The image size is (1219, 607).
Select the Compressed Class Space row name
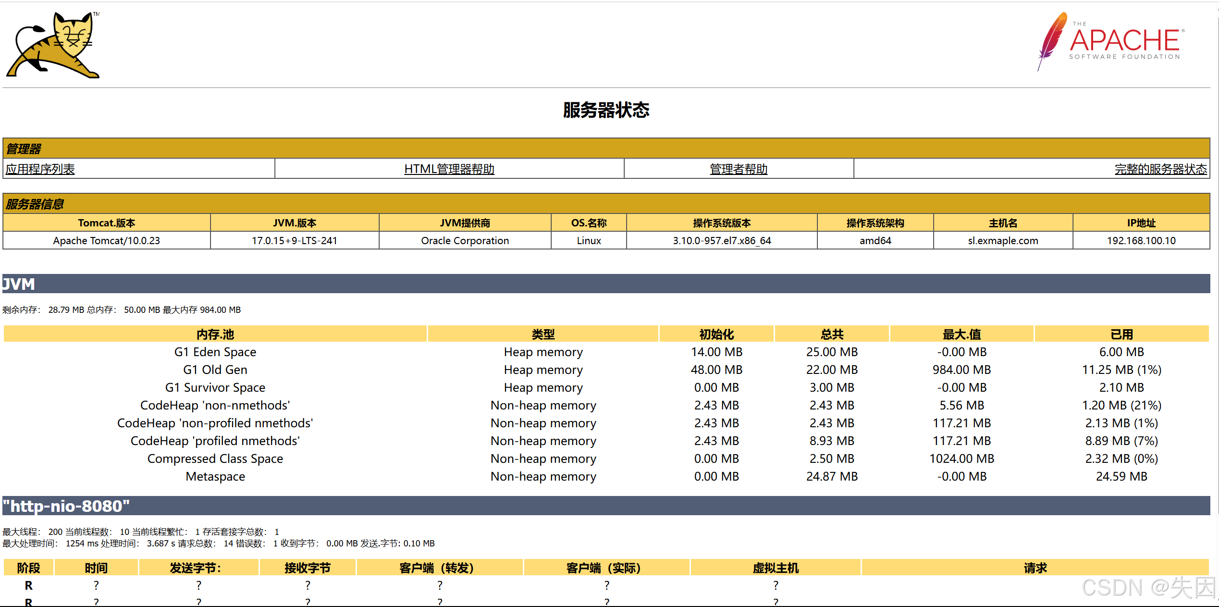(x=215, y=458)
